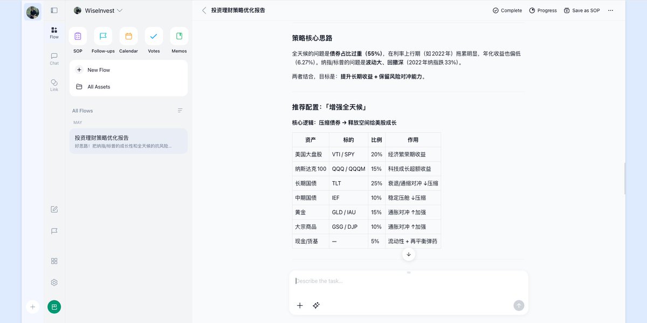Select the 投资理财策略优化报告 flow item
Screen dimensions: 647x323
(x=128, y=141)
